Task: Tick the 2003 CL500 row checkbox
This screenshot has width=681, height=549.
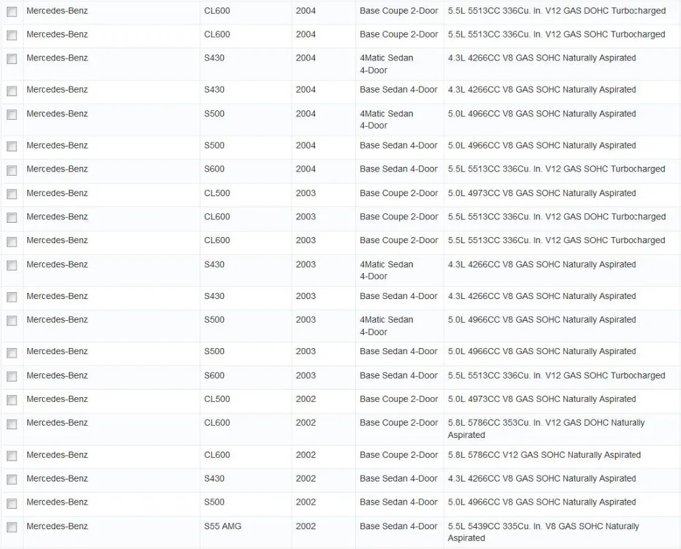Action: 12,194
